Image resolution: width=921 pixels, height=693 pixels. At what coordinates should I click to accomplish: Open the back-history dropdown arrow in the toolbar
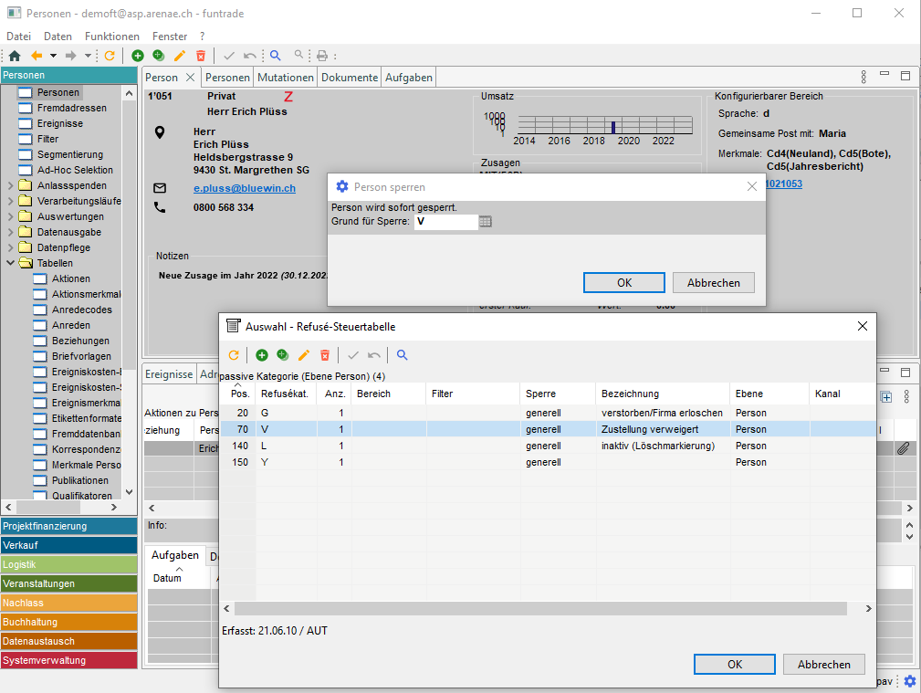click(x=53, y=56)
